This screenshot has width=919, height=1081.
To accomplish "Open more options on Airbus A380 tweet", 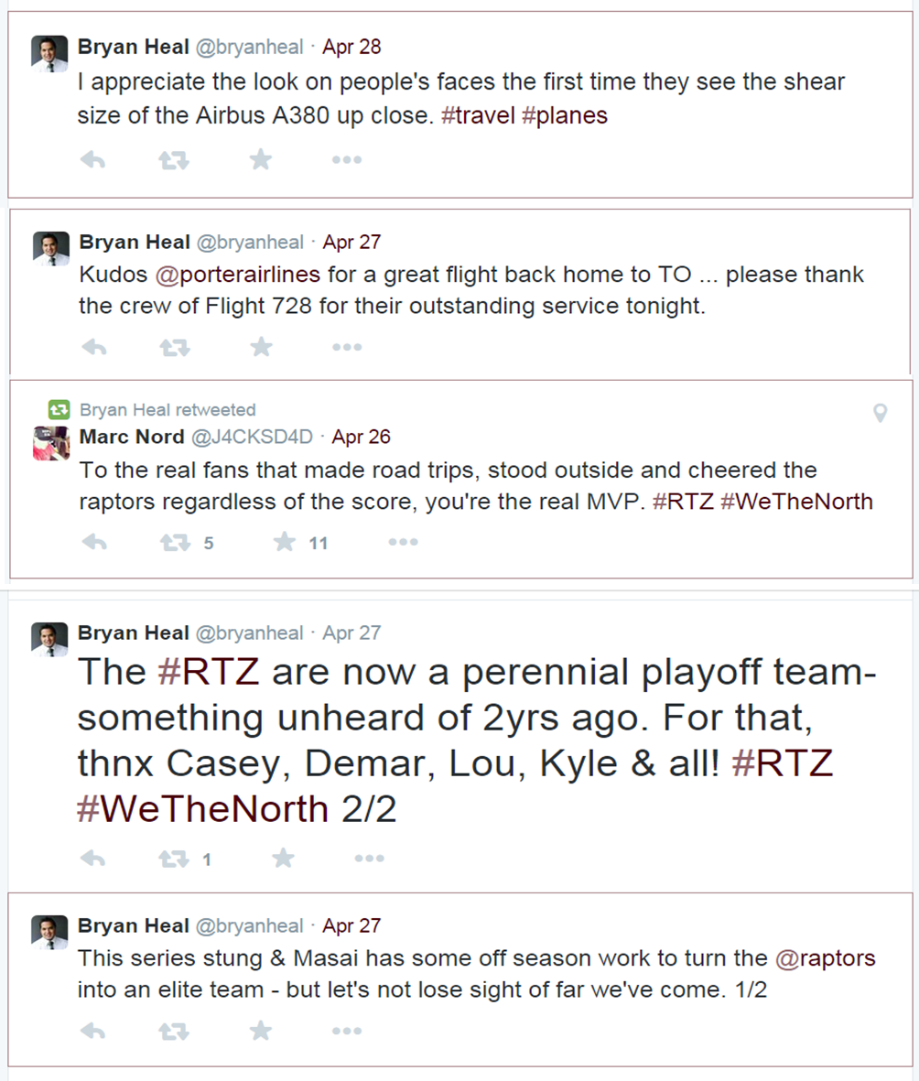I will click(x=347, y=160).
